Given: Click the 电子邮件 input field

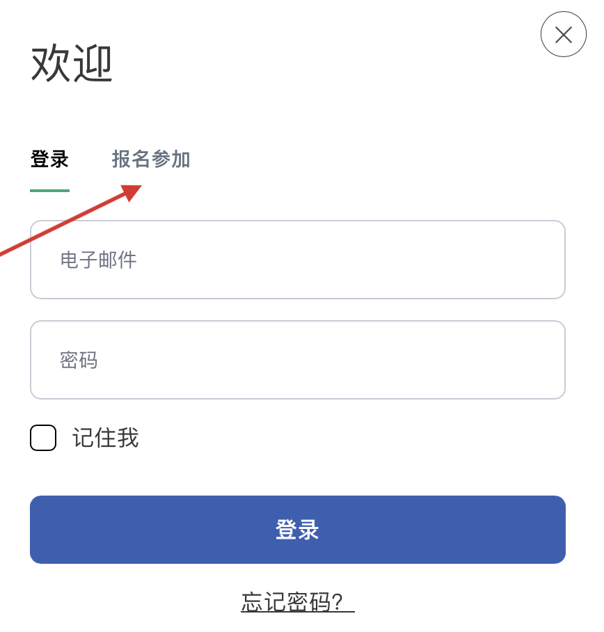Looking at the screenshot, I should (x=297, y=260).
